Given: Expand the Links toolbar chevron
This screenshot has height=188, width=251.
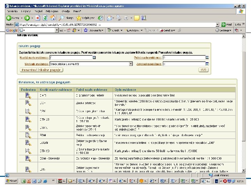Looking at the screenshot, I should pos(243,24).
